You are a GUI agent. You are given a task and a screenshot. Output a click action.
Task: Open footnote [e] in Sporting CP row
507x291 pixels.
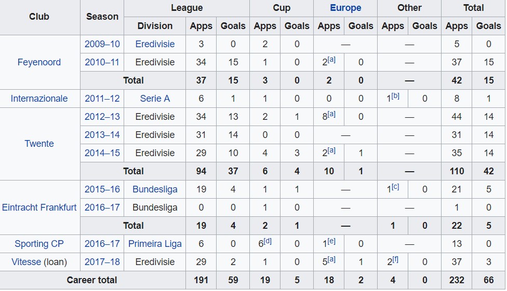331,241
